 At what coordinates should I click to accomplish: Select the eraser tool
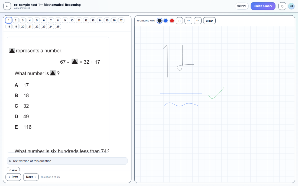[x=179, y=21]
